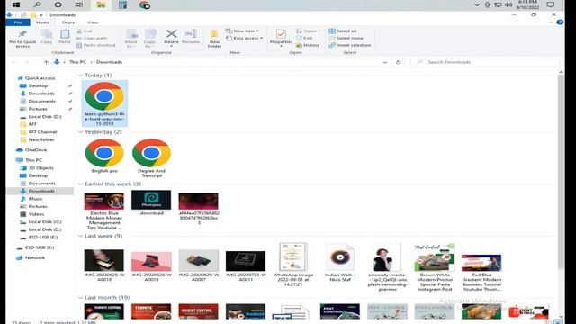
Task: Open the File menu tab
Action: (x=18, y=22)
